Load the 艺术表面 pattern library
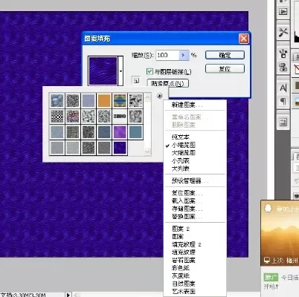The height and width of the screenshot is (297, 299). click(x=184, y=292)
